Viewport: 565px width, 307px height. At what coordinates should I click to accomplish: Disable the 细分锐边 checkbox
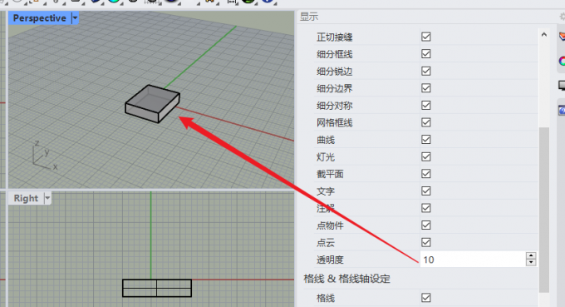pyautogui.click(x=426, y=71)
